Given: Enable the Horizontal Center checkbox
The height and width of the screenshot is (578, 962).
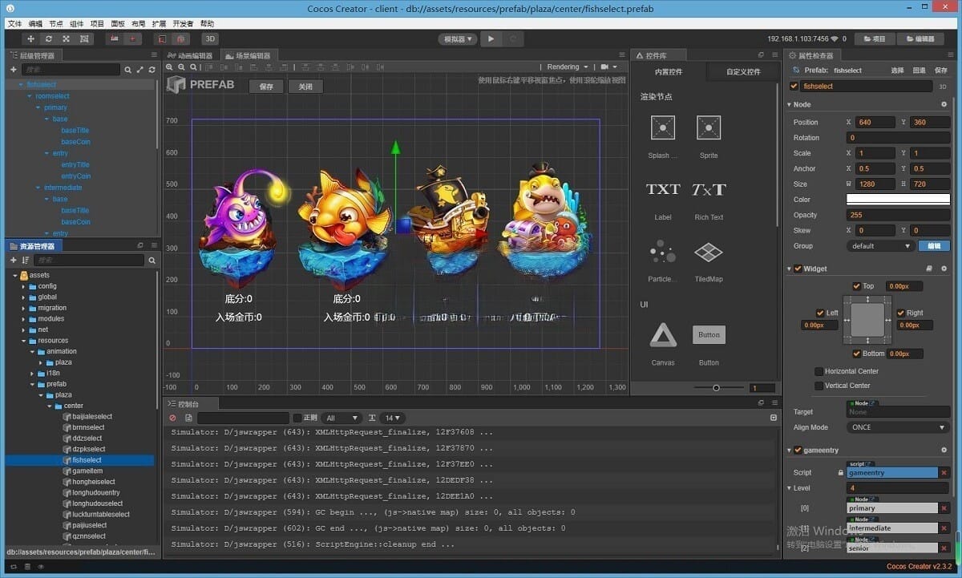Looking at the screenshot, I should pos(819,371).
